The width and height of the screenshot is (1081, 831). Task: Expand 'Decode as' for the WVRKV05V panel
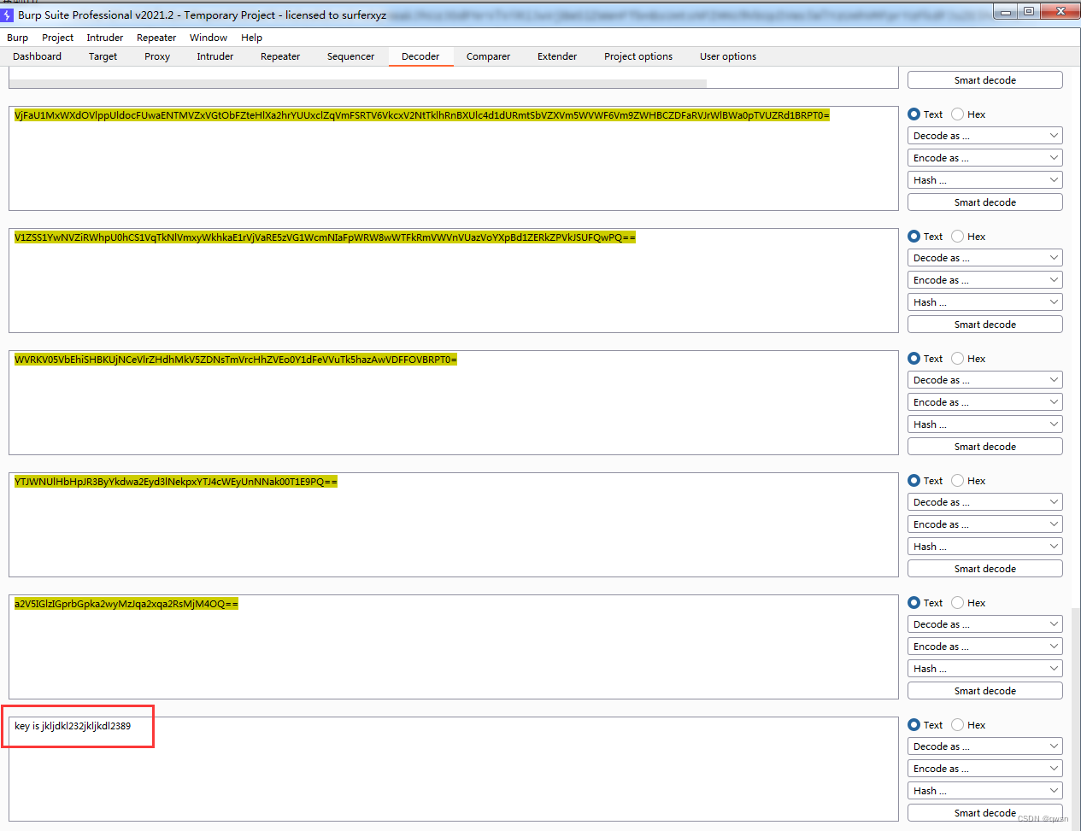pos(985,380)
